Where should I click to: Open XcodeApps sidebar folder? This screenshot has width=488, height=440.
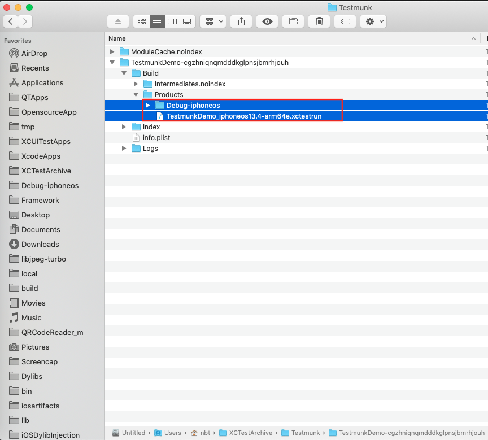point(35,156)
